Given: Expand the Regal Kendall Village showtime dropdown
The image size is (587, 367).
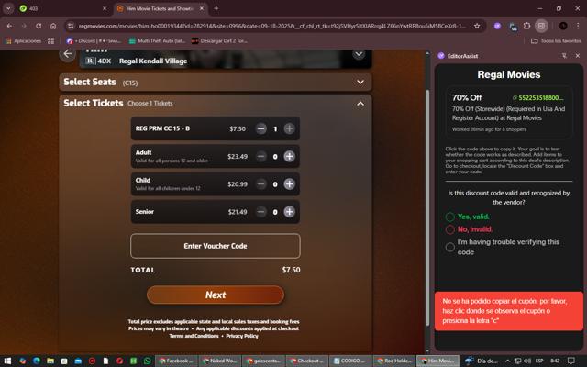Looking at the screenshot, I should pos(359,54).
